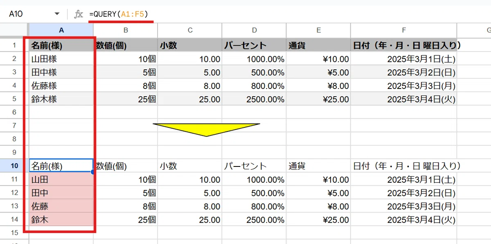491x244 pixels.
Task: Click cell 山田 in row 11
Action: [61, 179]
